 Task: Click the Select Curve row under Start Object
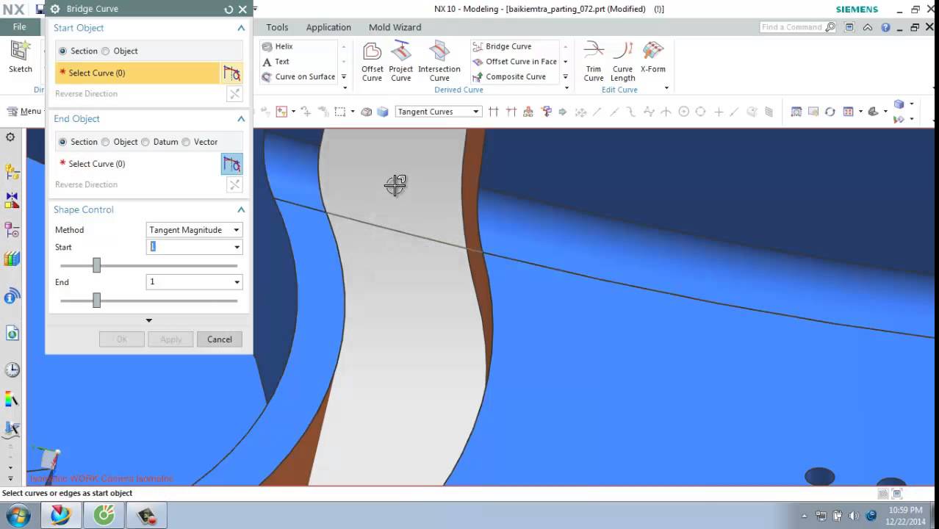137,73
